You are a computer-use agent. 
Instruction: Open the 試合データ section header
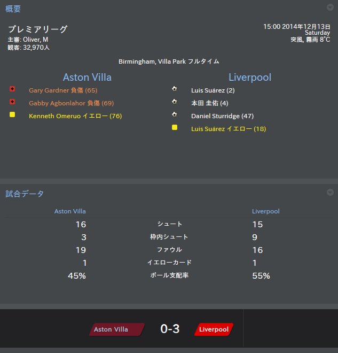[x=25, y=194]
